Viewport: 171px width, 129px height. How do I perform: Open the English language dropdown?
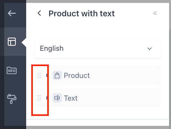(x=97, y=49)
